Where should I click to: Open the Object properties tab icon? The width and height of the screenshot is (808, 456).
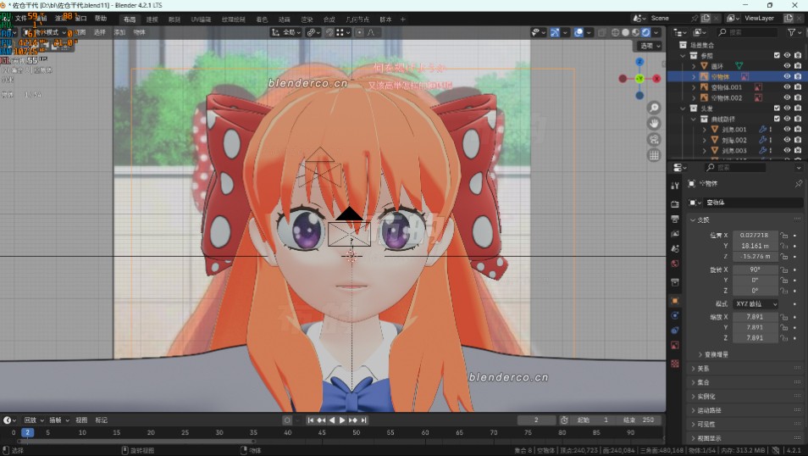click(675, 301)
